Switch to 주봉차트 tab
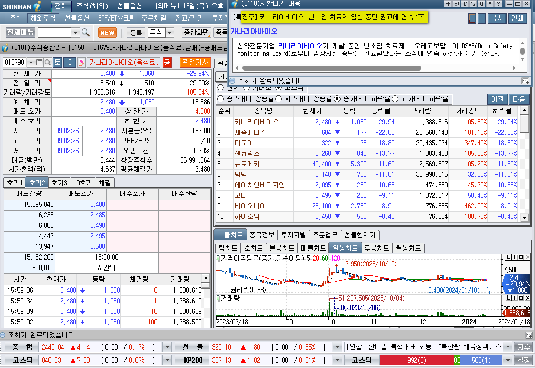Image resolution: width=535 pixels, height=368 pixels. 377,248
